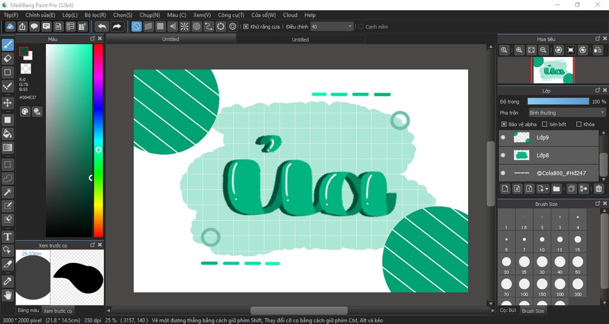Select the Move tool
The height and width of the screenshot is (324, 609).
[8, 103]
